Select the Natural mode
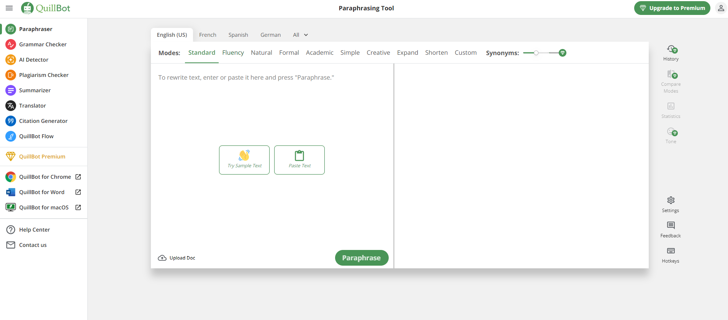The width and height of the screenshot is (728, 320). coord(262,52)
